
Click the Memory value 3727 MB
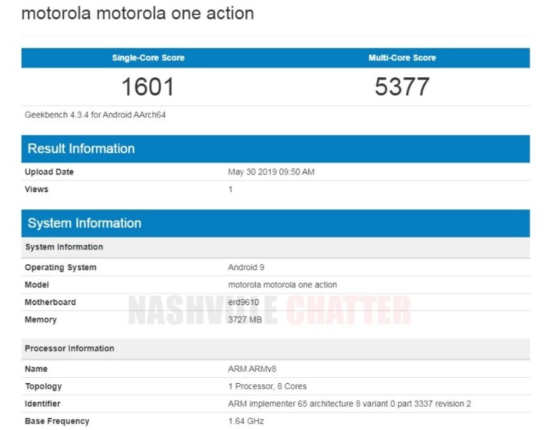[x=244, y=320]
